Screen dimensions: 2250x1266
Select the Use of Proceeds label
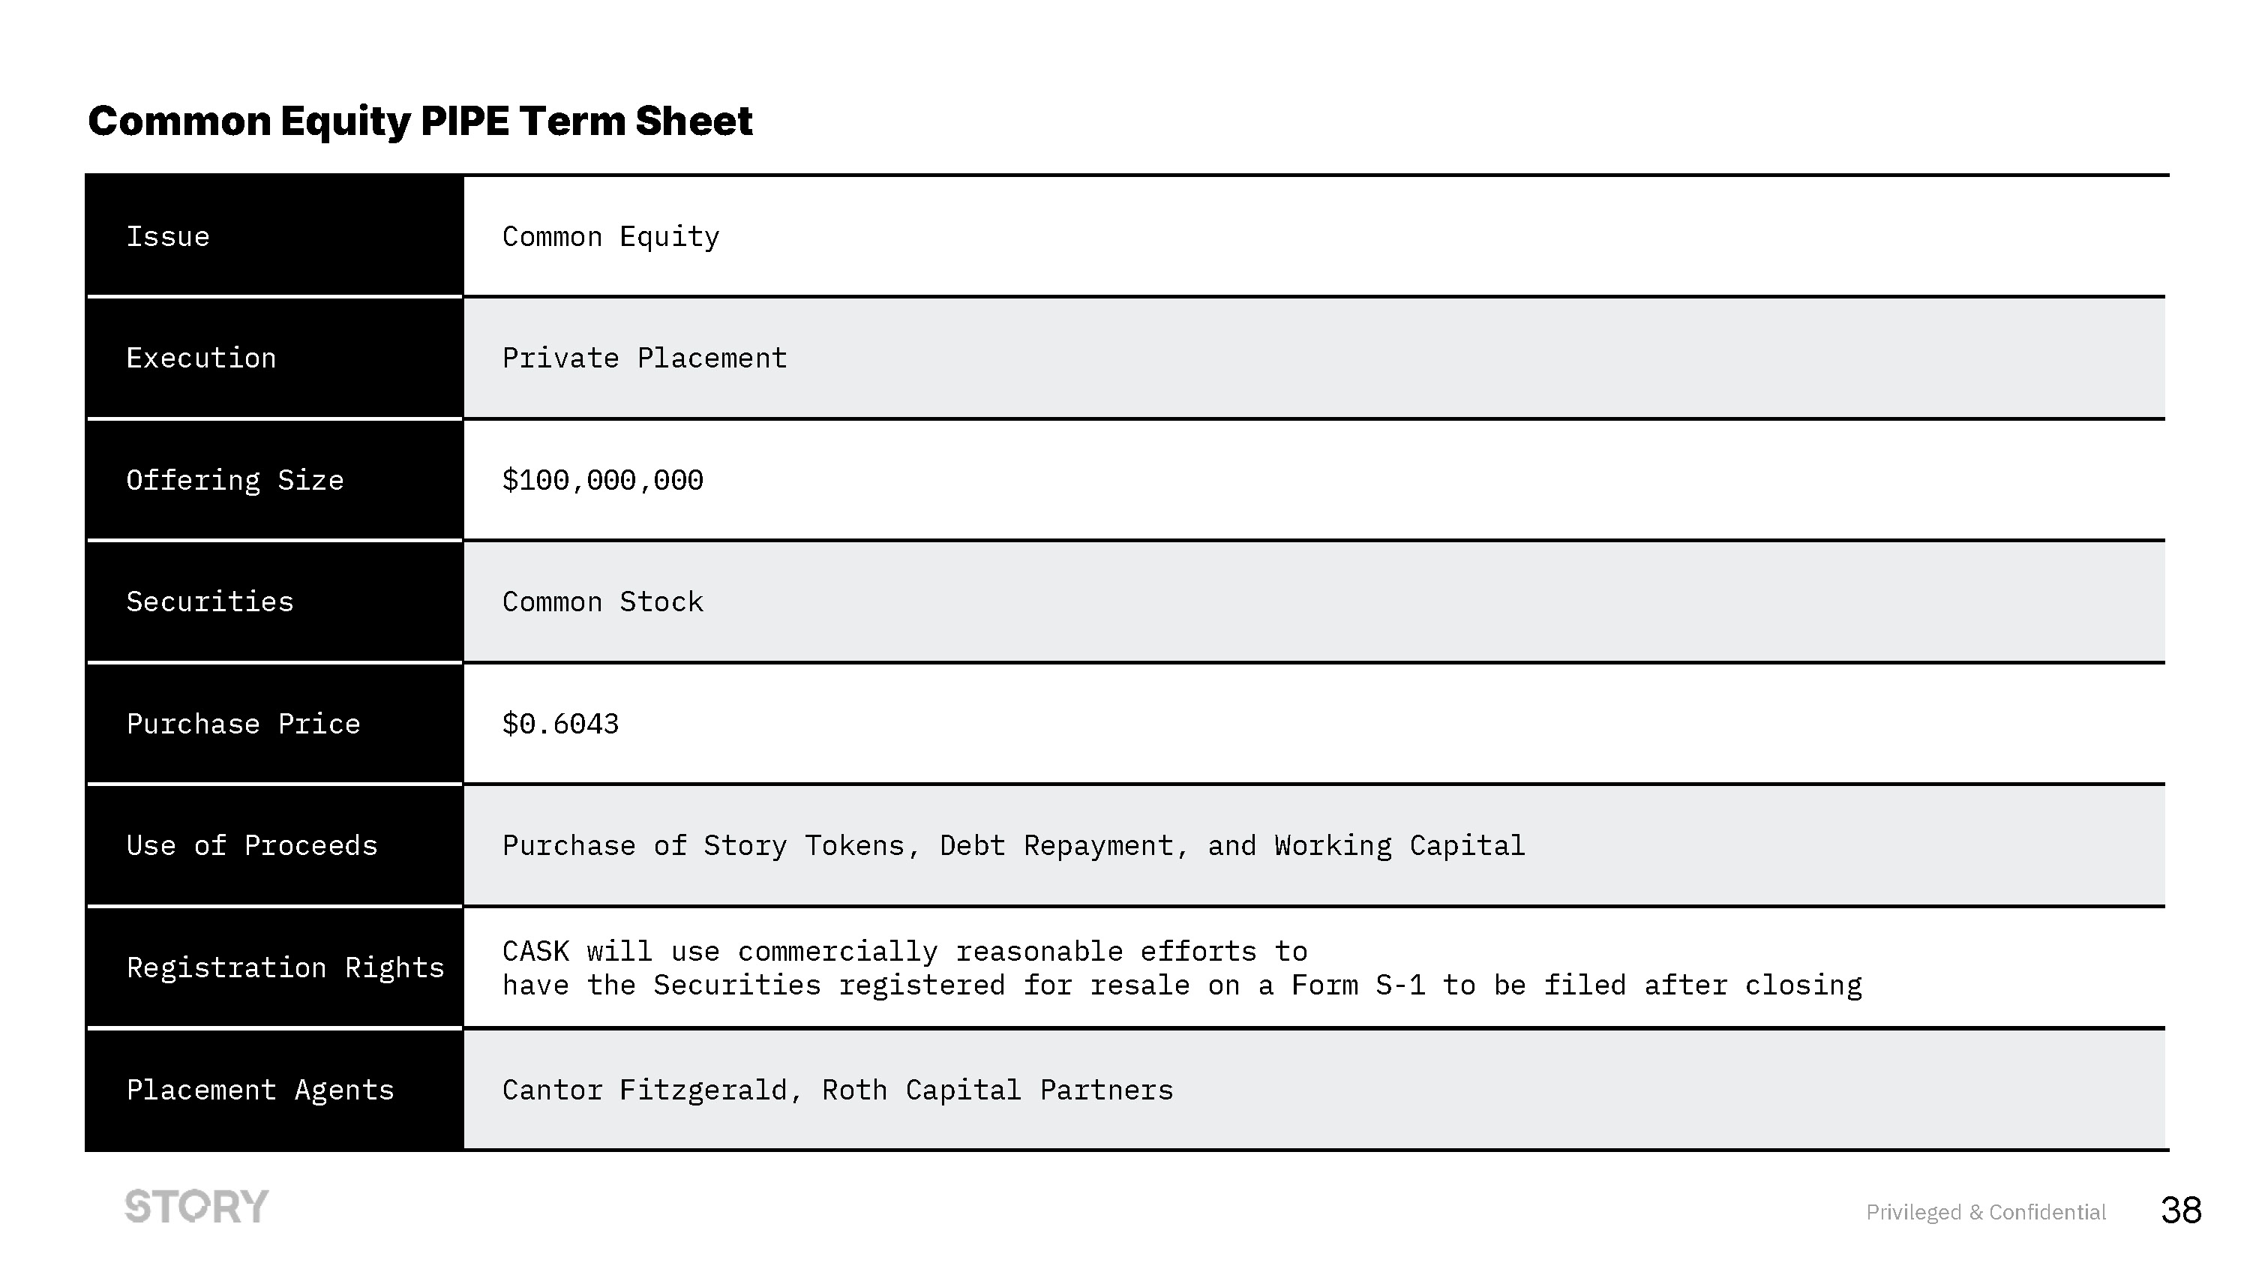coord(251,846)
